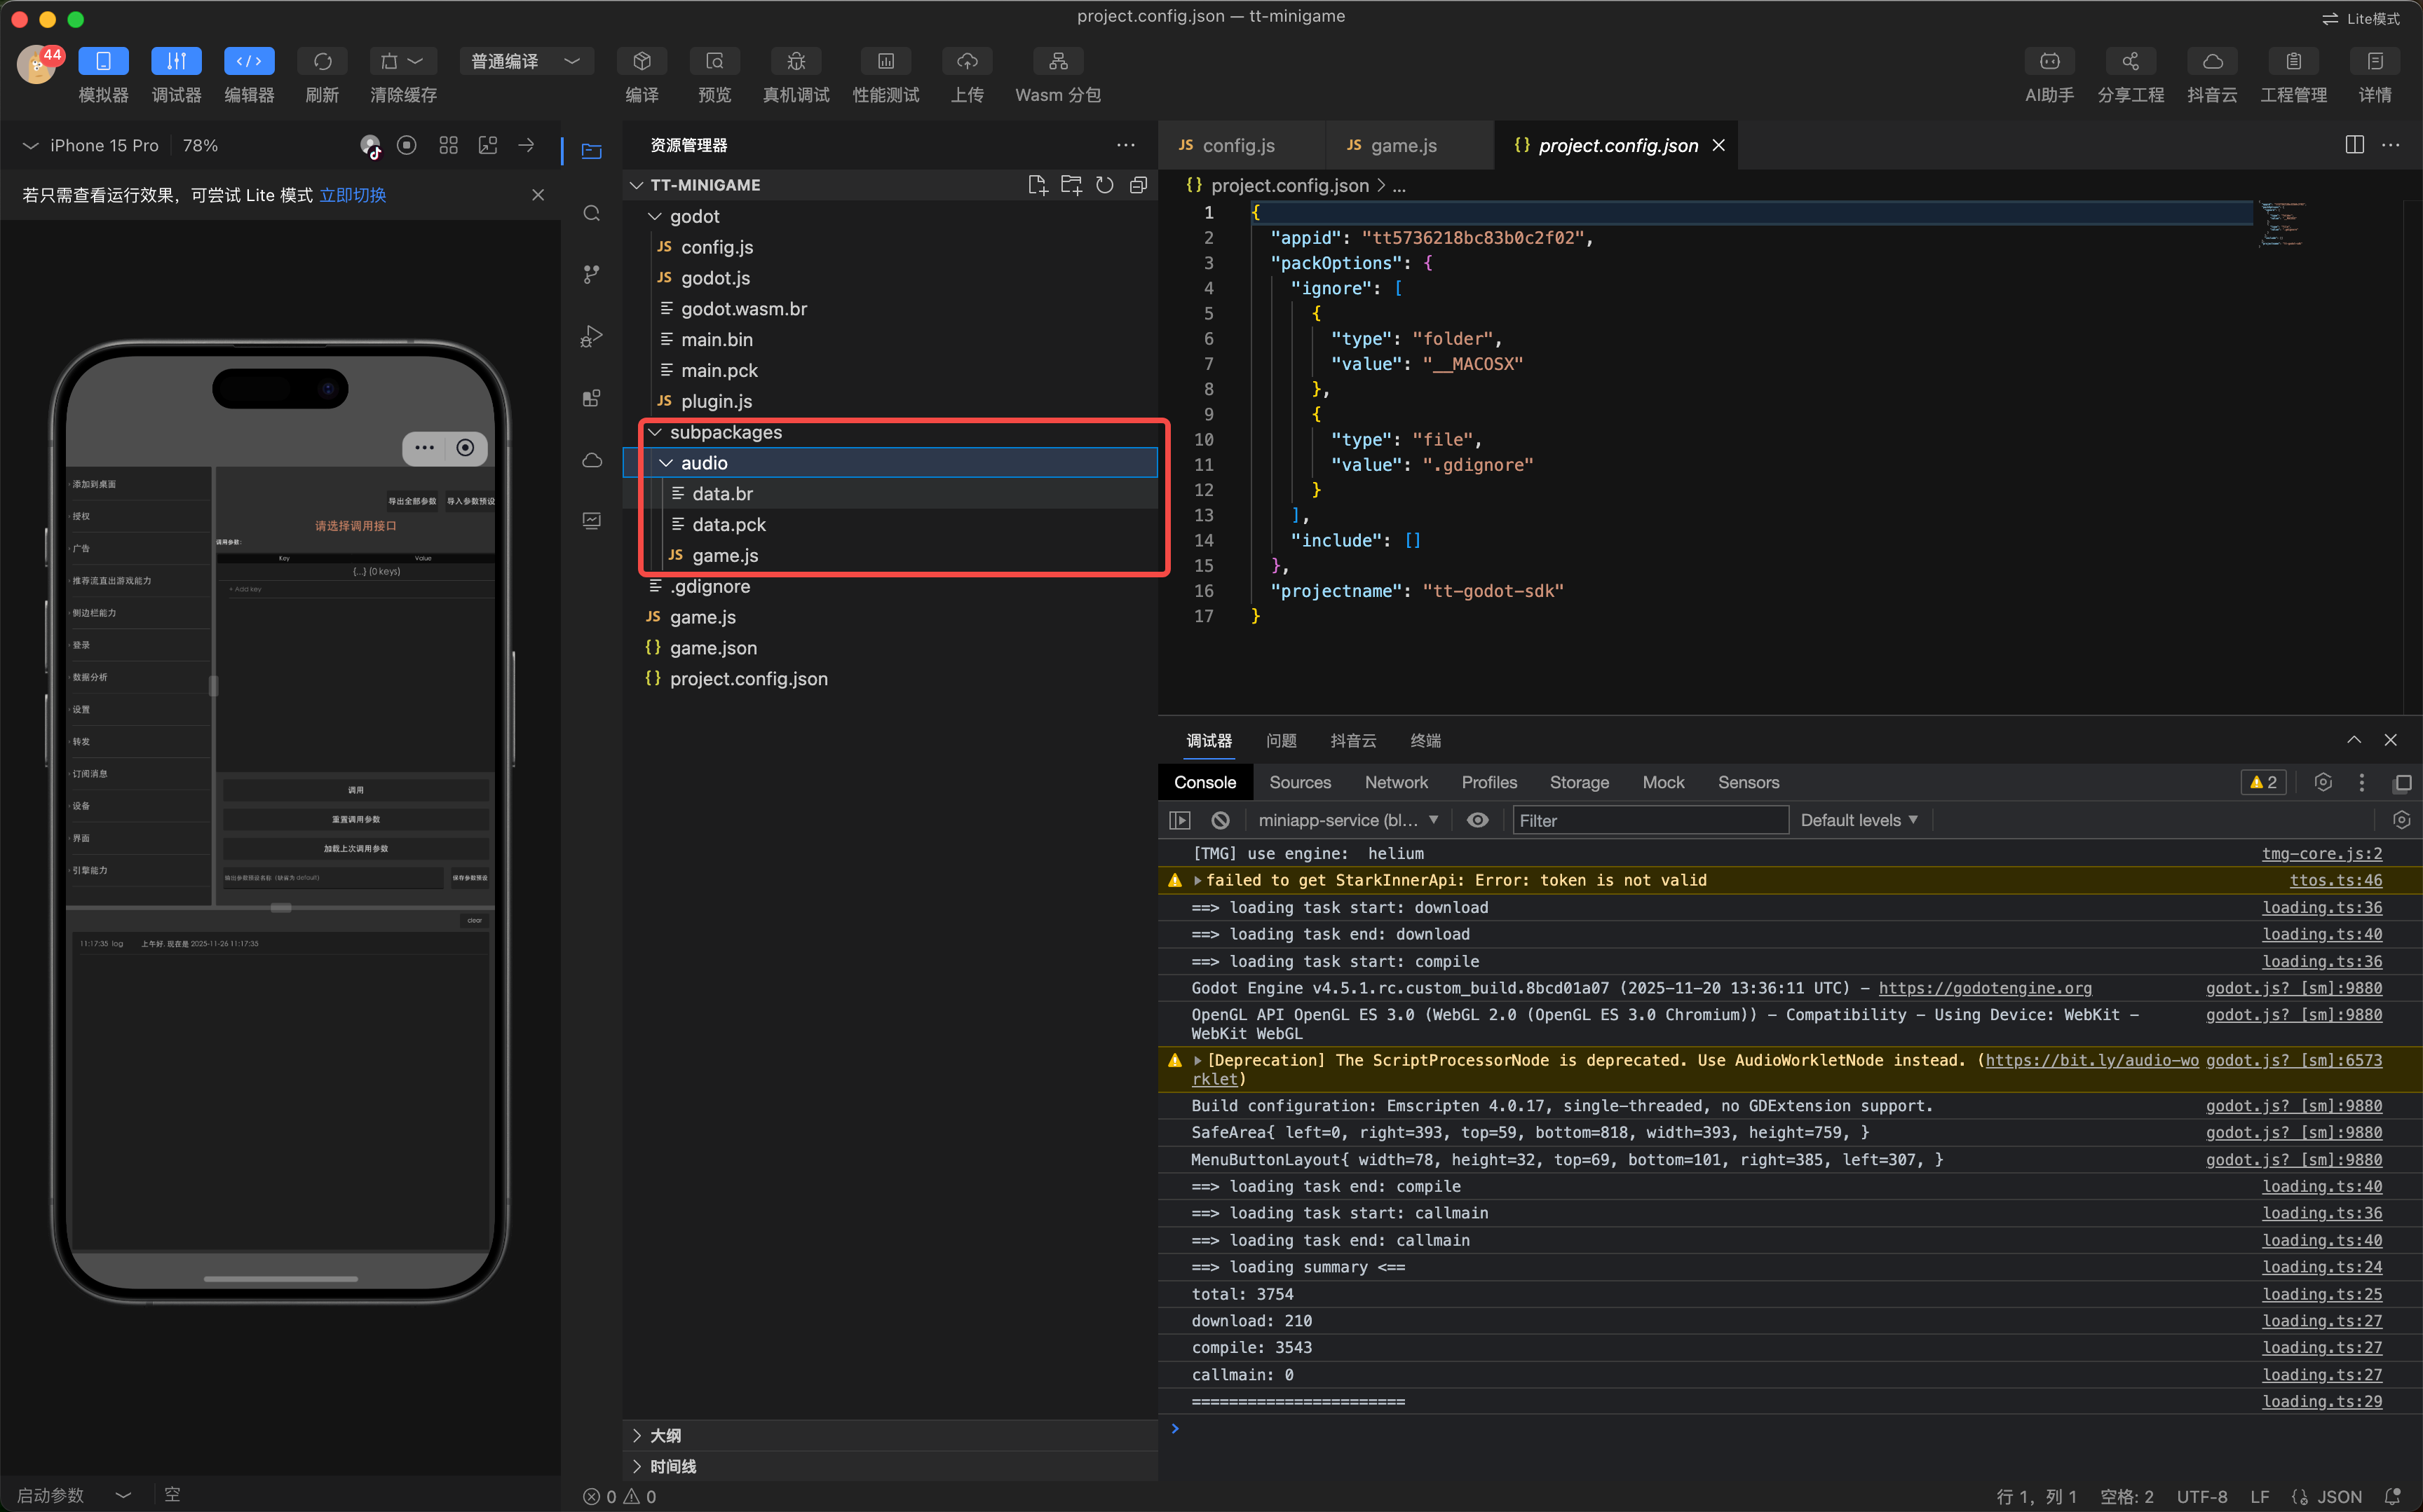The width and height of the screenshot is (2423, 1512).
Task: Open the Default levels dropdown
Action: click(x=1858, y=820)
